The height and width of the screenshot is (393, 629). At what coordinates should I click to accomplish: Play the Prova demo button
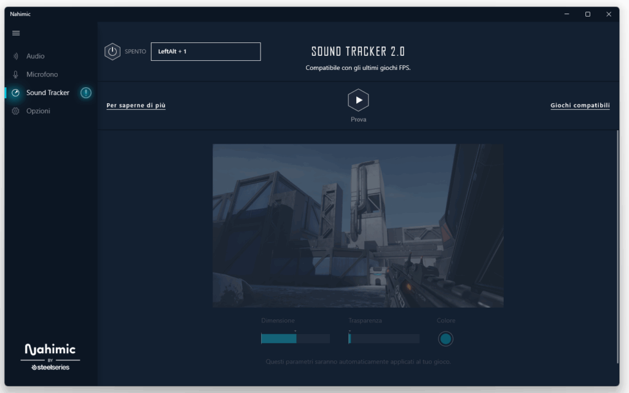pyautogui.click(x=358, y=100)
